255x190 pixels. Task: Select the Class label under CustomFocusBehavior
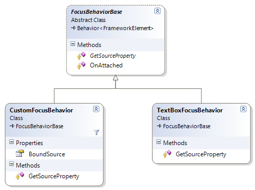coord(16,118)
